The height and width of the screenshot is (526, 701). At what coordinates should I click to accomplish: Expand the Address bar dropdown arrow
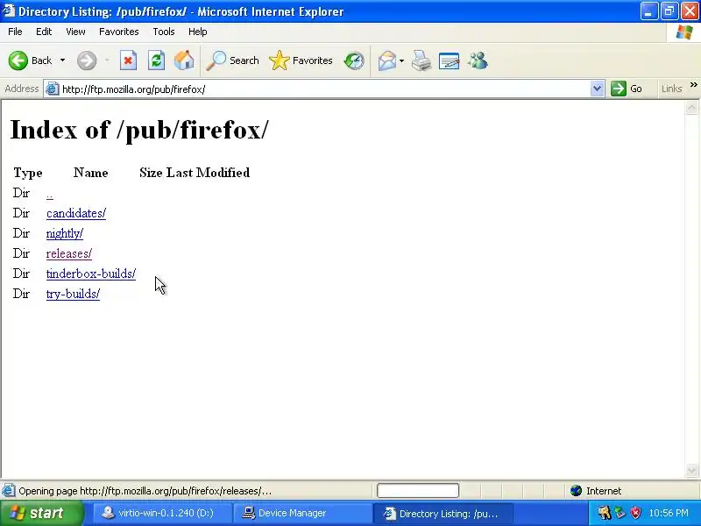[597, 89]
